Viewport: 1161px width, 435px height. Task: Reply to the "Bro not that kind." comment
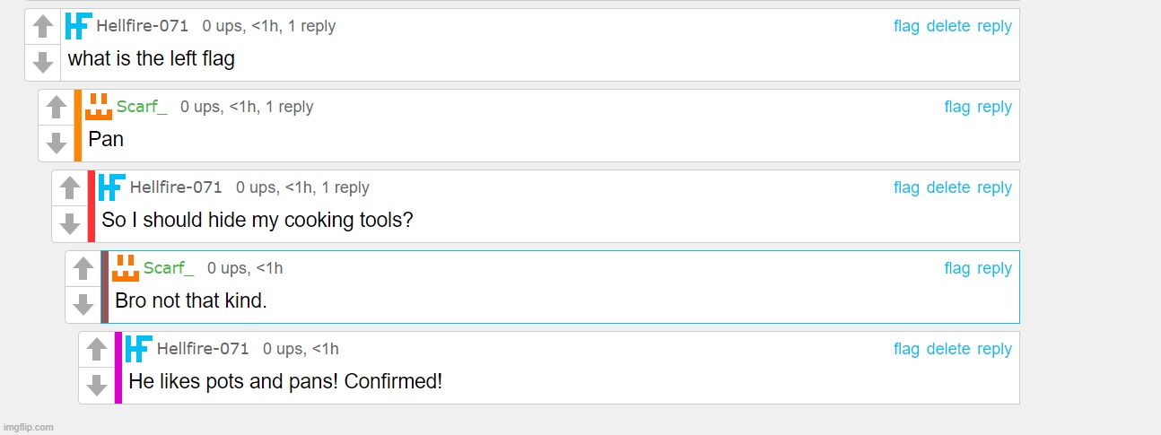tap(994, 268)
